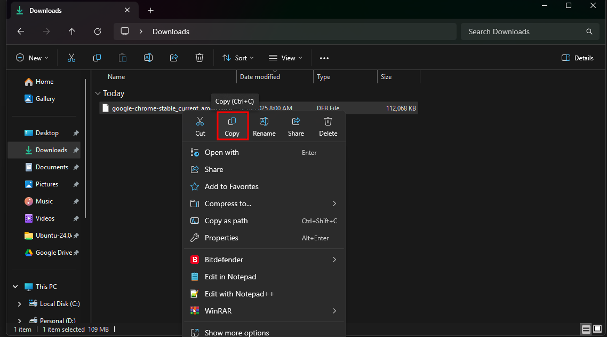Select Rename in the context menu

[x=264, y=127]
